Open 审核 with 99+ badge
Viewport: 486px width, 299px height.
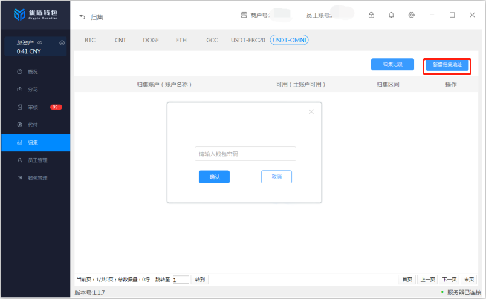point(32,107)
